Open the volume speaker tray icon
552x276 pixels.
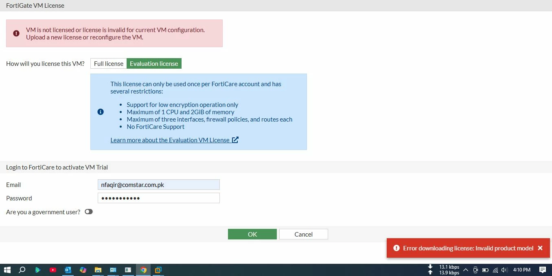click(505, 270)
